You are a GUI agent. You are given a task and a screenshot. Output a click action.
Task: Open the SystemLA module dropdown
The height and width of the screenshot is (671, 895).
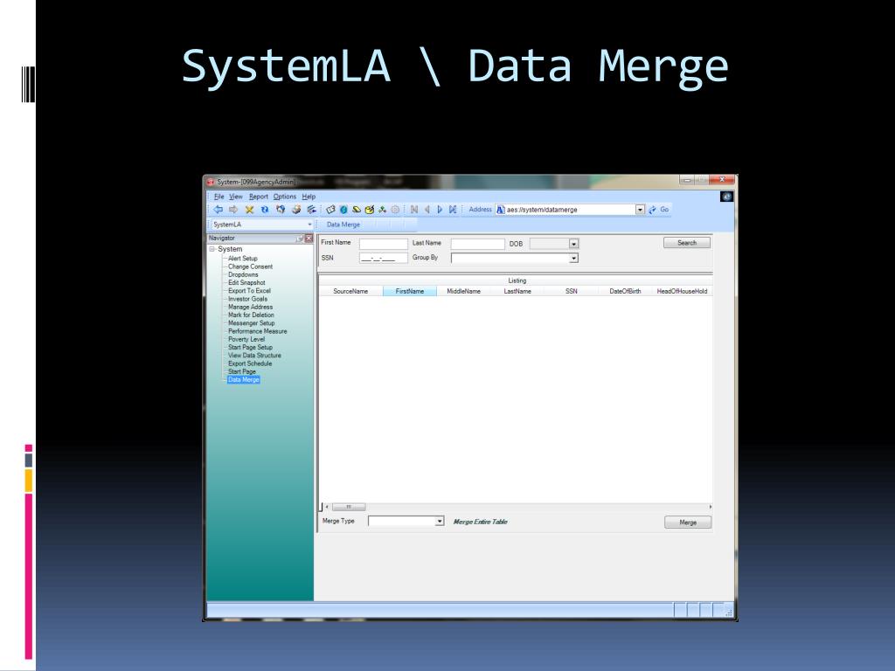pos(310,225)
